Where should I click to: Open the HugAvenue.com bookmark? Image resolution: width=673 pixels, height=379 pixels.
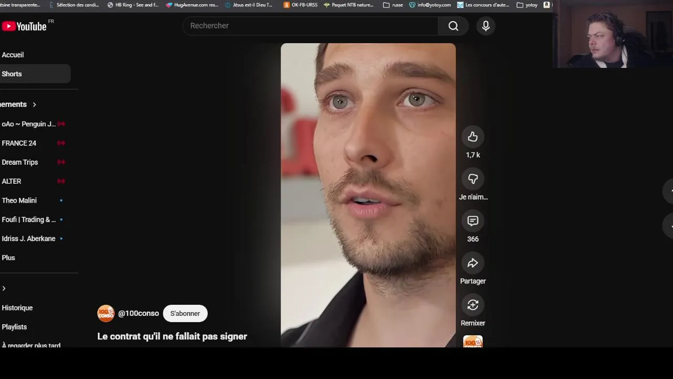[192, 5]
